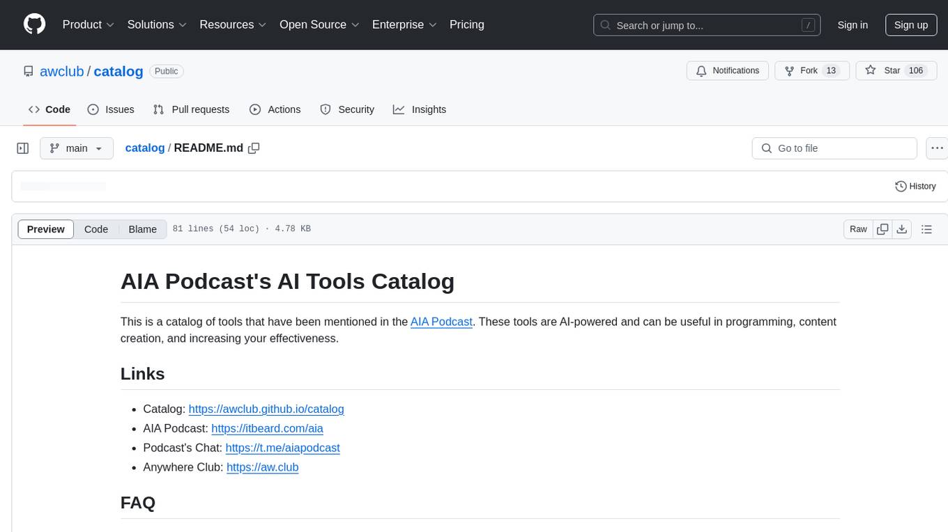Click the "AIA Podcast's AI Tools Catalog" heading

287,281
